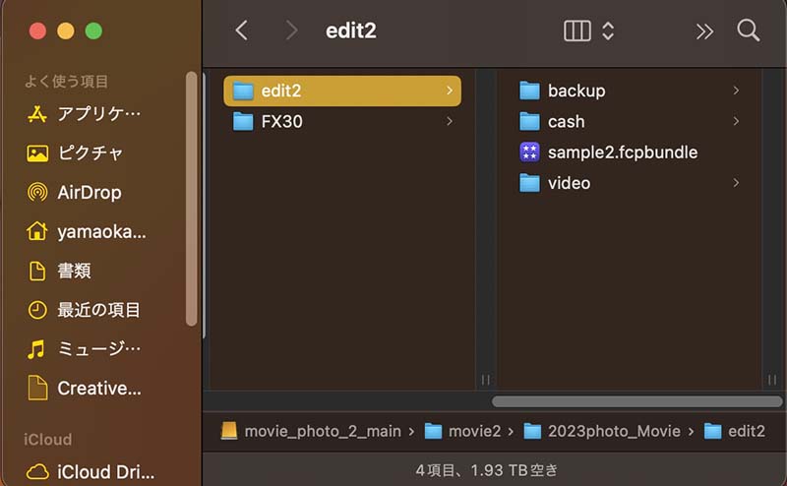Open iCloud Drive in sidebar
This screenshot has width=787, height=486.
coord(91,472)
